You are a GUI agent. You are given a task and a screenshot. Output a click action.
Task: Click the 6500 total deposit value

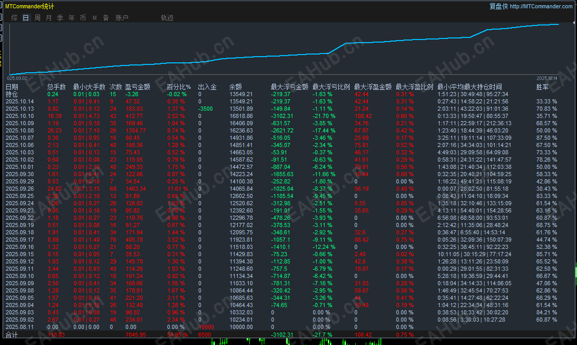point(204,335)
